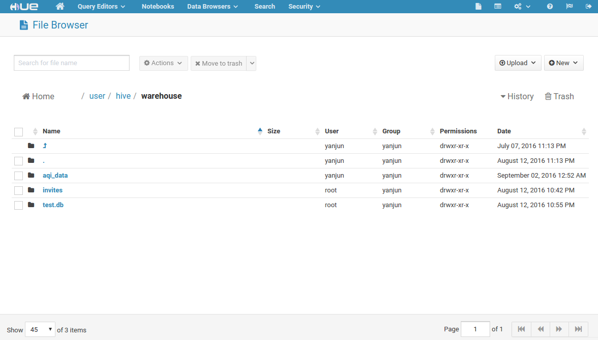Toggle the select-all checkbox in header

point(19,132)
